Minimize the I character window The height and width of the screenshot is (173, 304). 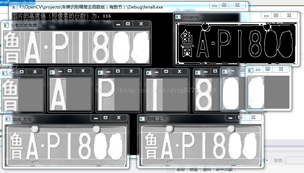[x=157, y=71]
